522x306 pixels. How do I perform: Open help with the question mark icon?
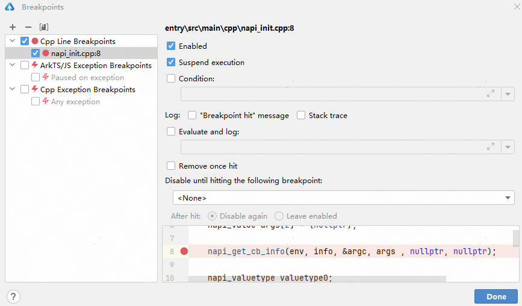(x=13, y=296)
